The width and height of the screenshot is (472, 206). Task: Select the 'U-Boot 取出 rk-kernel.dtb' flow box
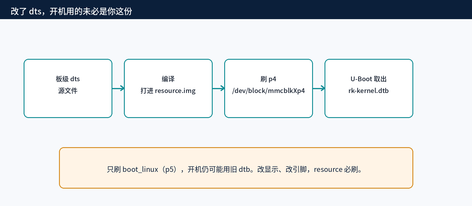click(x=369, y=88)
